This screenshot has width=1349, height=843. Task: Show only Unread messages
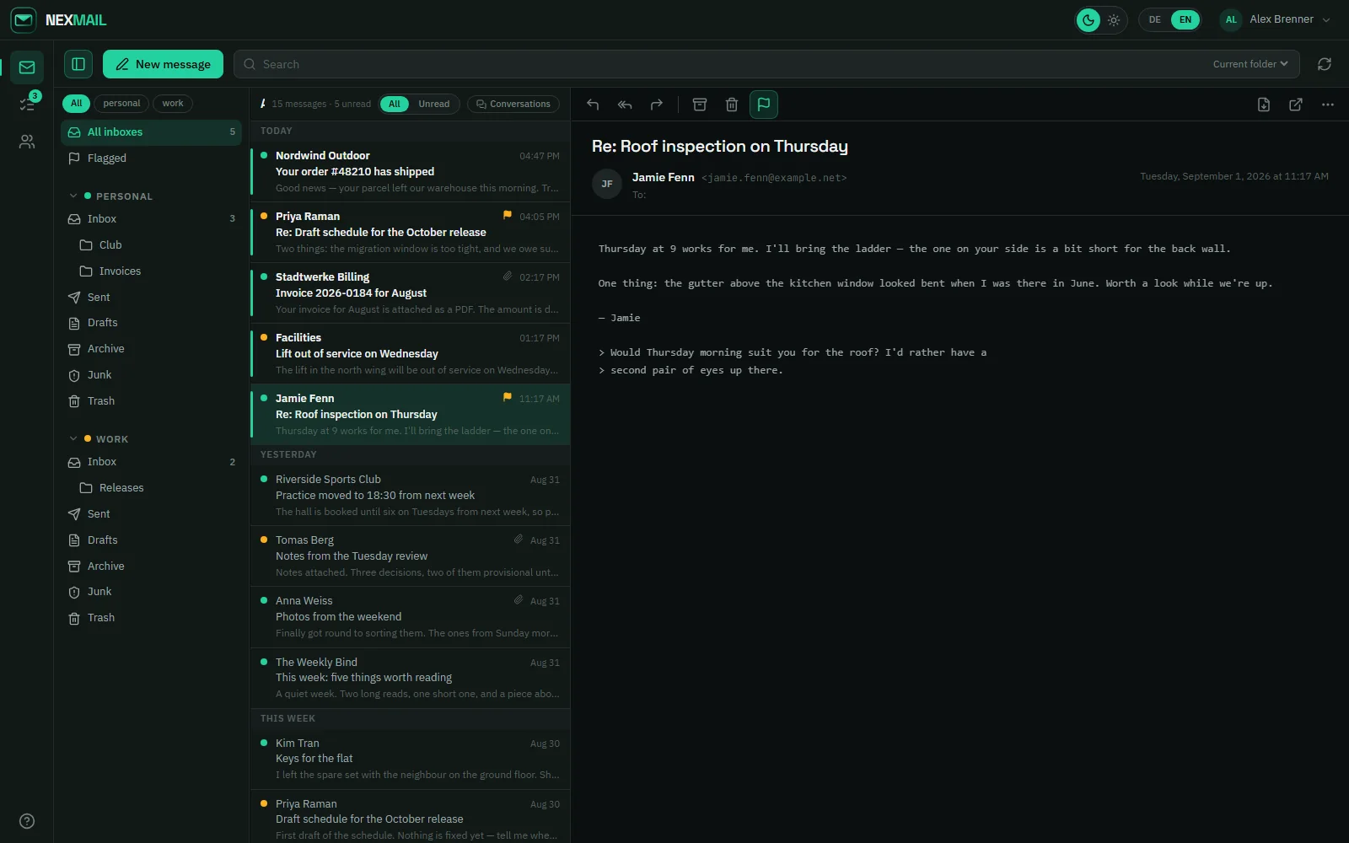434,104
